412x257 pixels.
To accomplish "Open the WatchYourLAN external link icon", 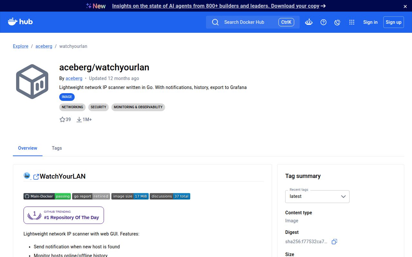I will coord(36,177).
